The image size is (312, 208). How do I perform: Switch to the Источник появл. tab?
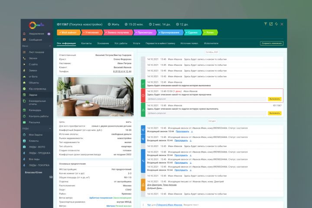(x=189, y=43)
